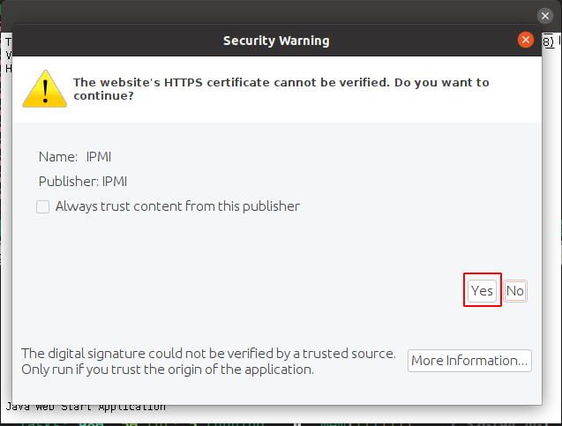Click 'Java Web Start Application' text behind dialog
Screen dimensions: 562x426
click(86, 407)
